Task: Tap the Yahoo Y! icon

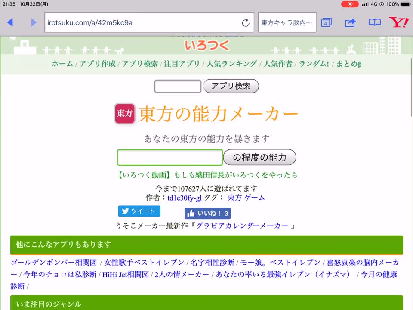Action: click(398, 22)
